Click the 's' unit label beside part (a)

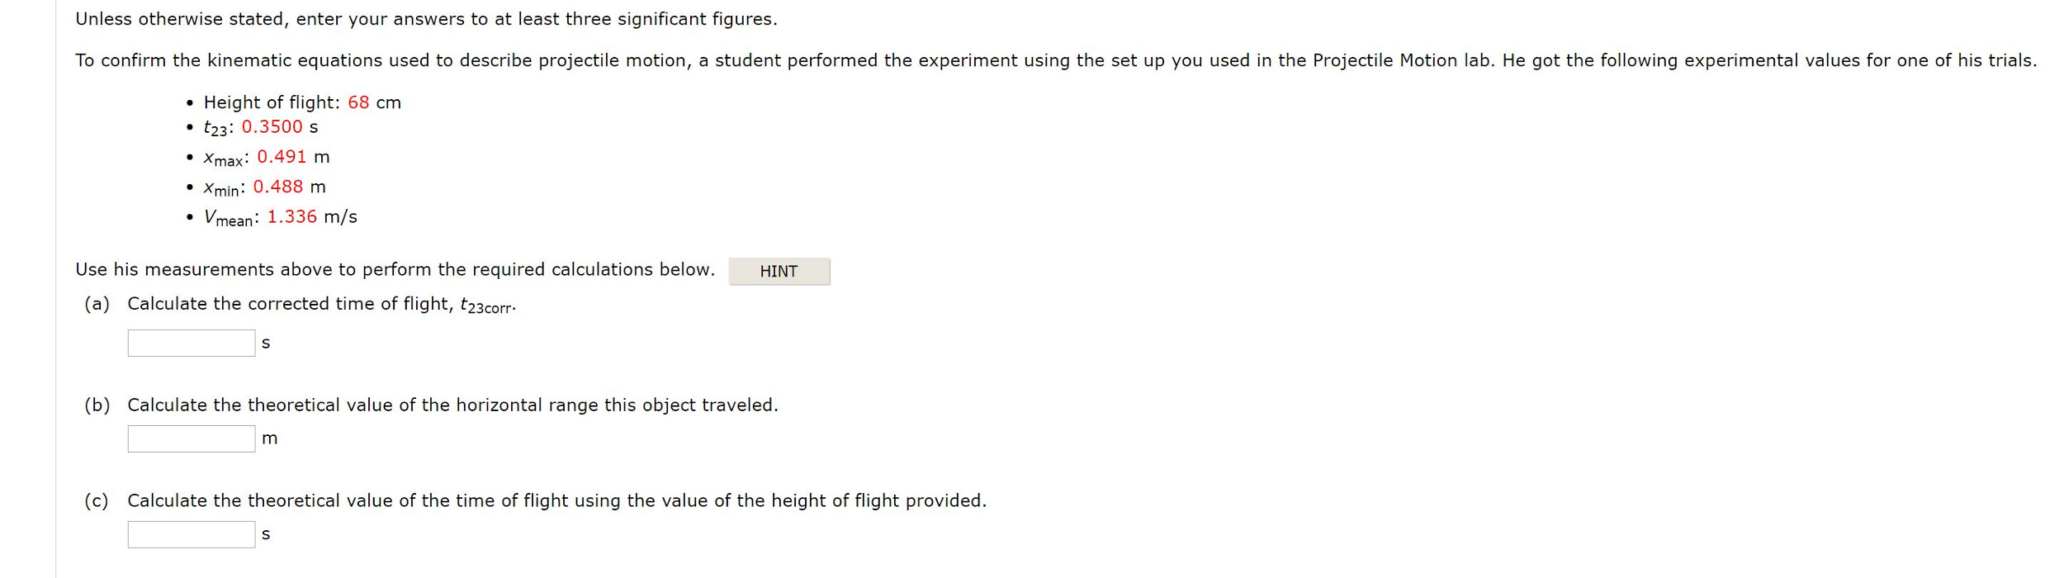266,342
